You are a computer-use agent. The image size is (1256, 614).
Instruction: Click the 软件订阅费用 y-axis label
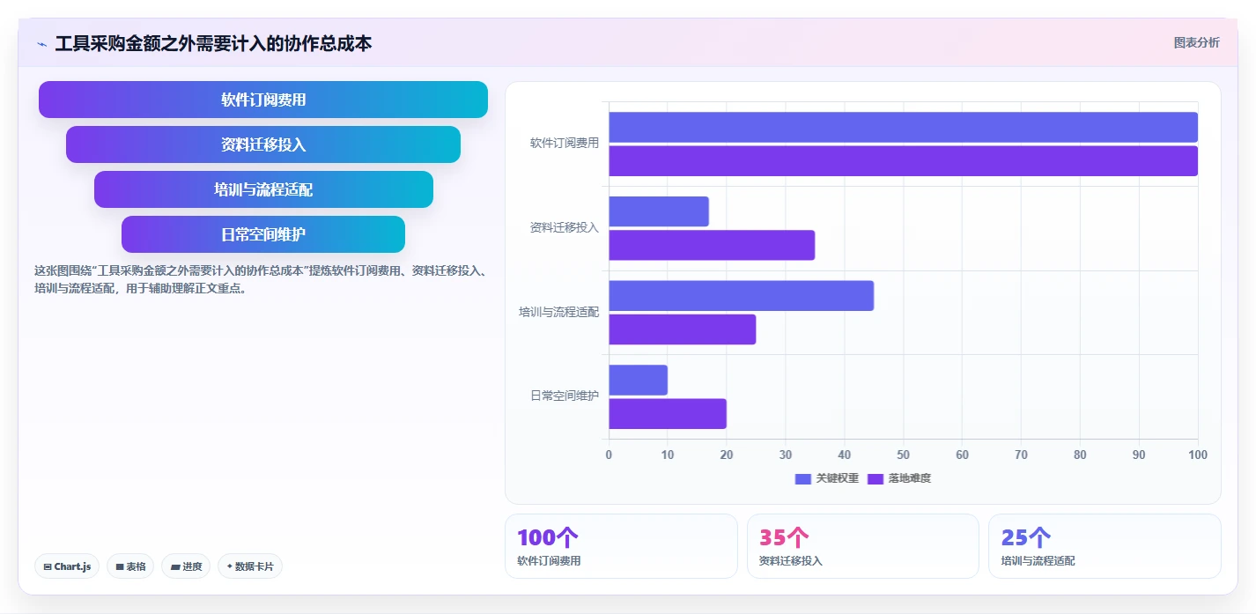tap(565, 143)
